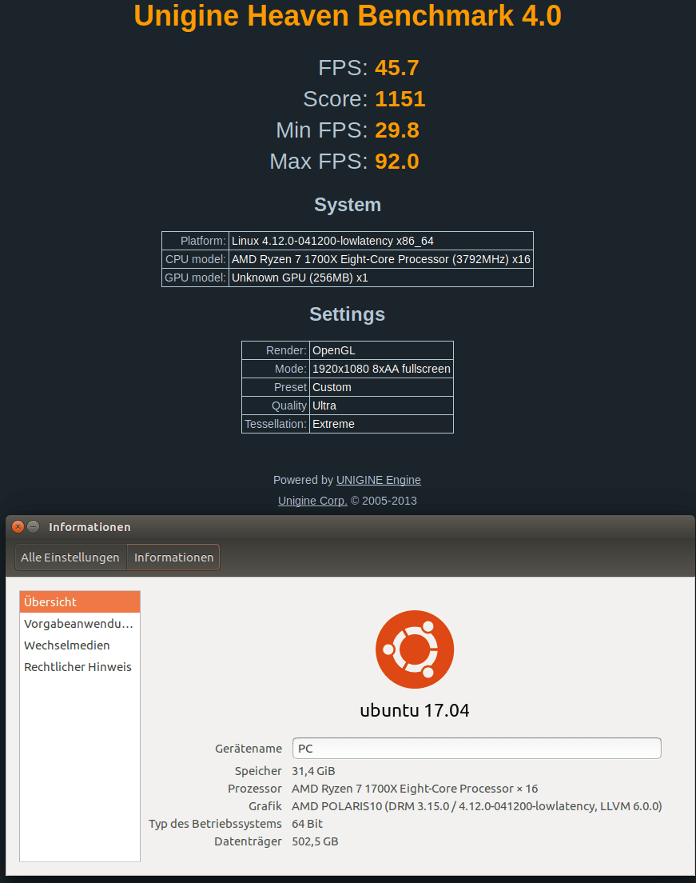Open Vorgabeanwendungen in the sidebar

point(80,623)
